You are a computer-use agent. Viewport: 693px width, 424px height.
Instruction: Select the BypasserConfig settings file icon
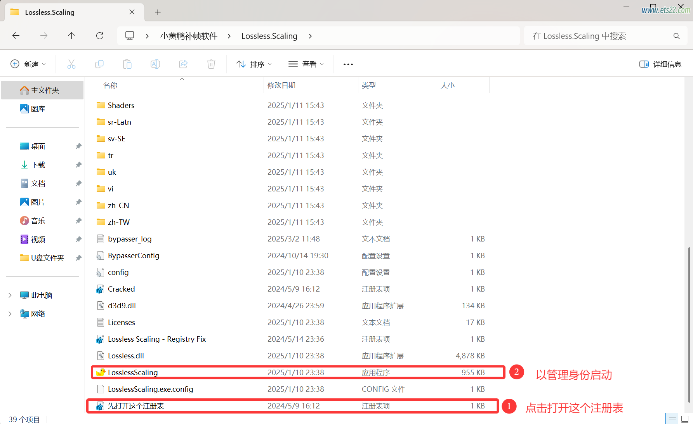click(x=100, y=255)
